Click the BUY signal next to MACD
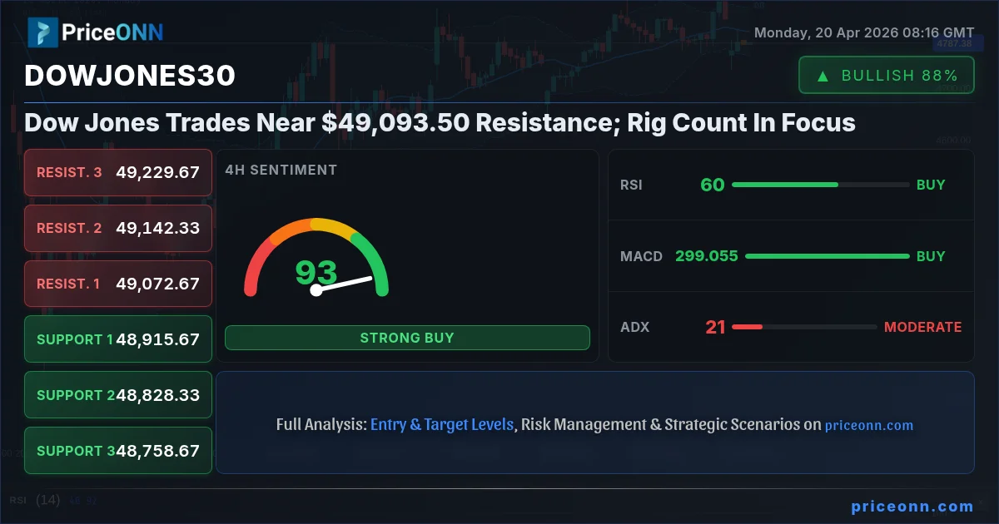Viewport: 999px width, 524px height. pos(931,256)
